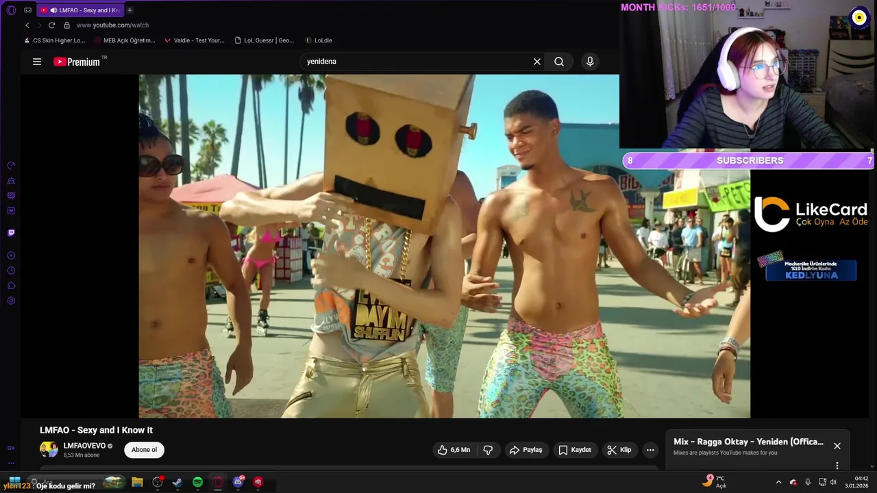
Task: Switch to the LMFAO - Sexy and I Know tab
Action: (79, 10)
